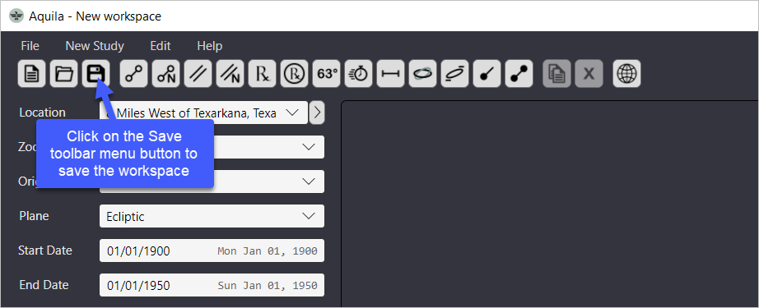Click the 63° angle toolbar icon

pos(327,74)
